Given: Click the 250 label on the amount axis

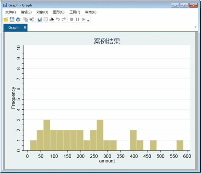Looking at the screenshot, I should click(94, 156).
